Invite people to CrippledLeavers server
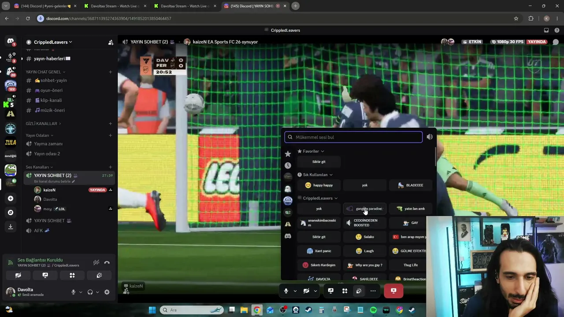The image size is (564, 317). 111,42
